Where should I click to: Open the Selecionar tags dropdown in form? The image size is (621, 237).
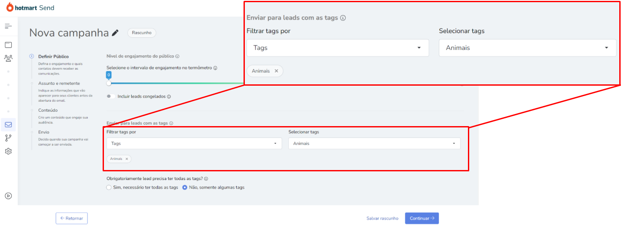pyautogui.click(x=374, y=143)
